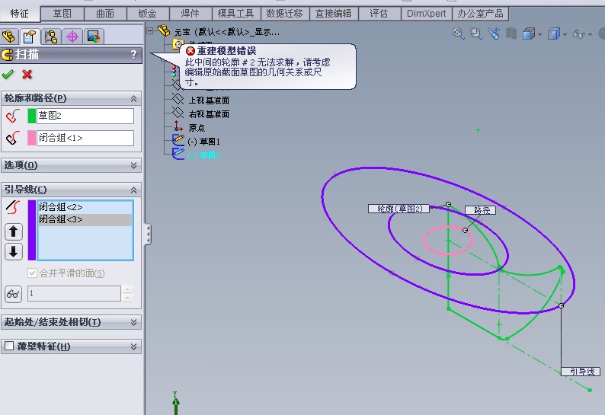Click the section number field
This screenshot has height=415, width=605.
(x=74, y=293)
